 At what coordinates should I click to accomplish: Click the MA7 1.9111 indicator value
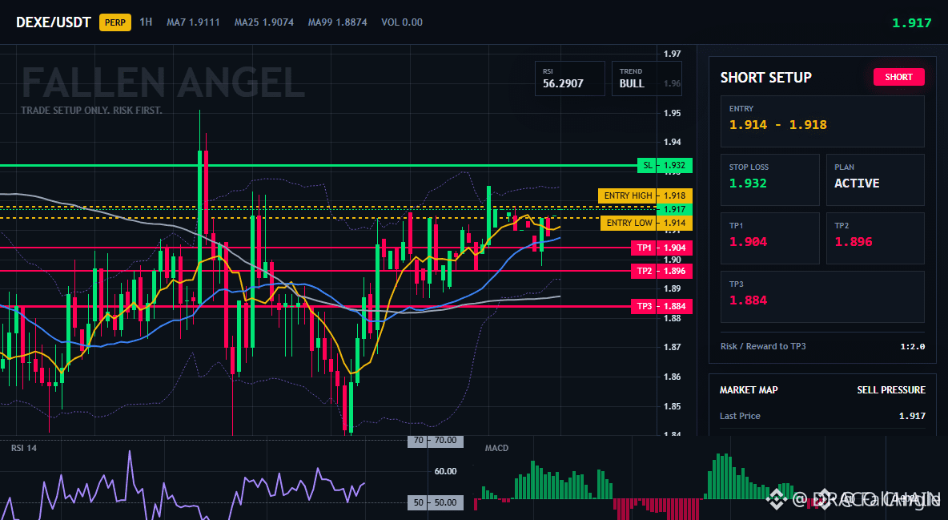(x=194, y=22)
